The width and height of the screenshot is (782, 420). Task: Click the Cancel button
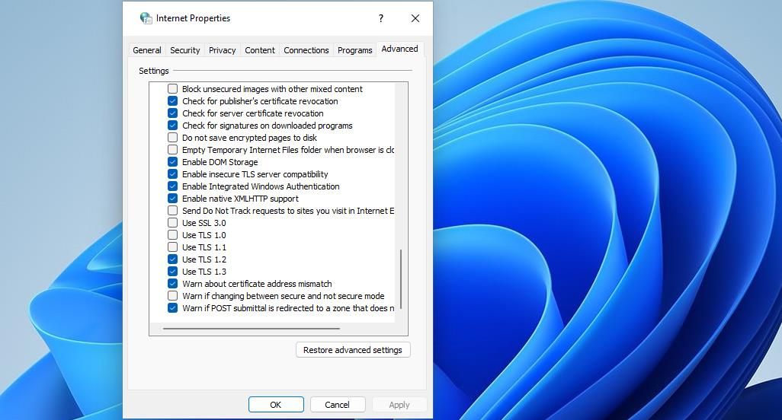click(337, 405)
